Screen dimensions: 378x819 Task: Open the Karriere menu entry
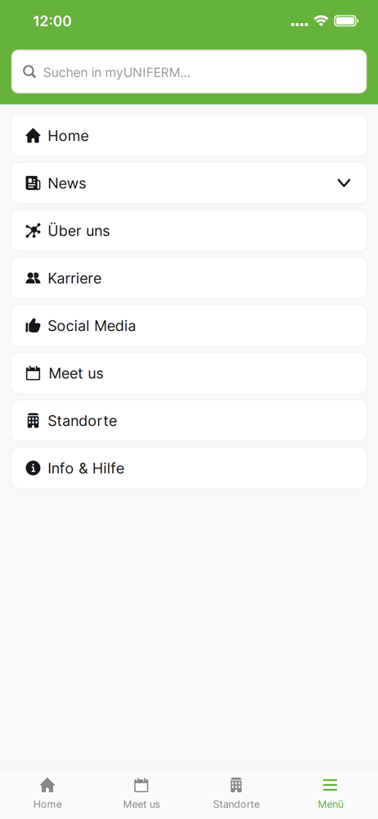(189, 278)
